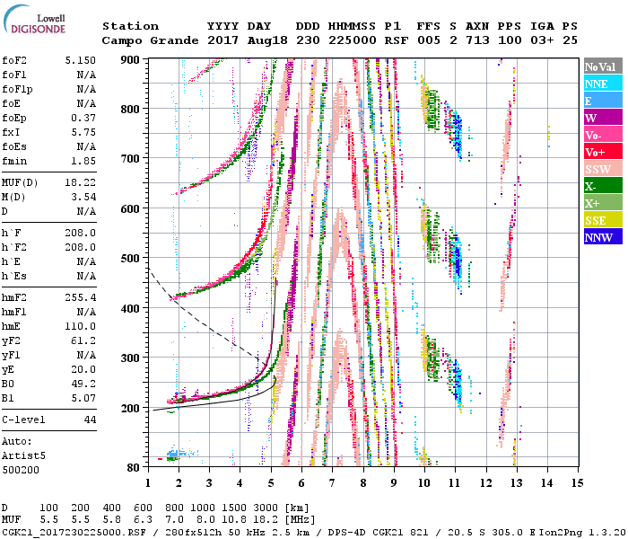Click the Ion2Png 1.3.20 version text

coord(582,532)
